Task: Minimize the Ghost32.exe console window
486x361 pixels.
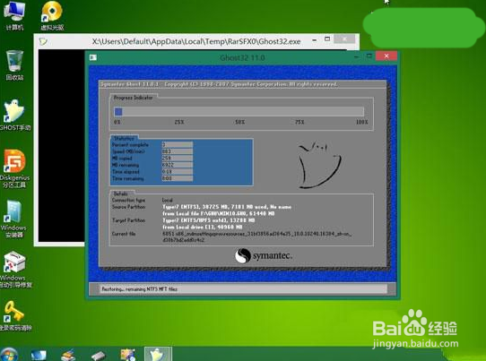Action: (x=315, y=40)
